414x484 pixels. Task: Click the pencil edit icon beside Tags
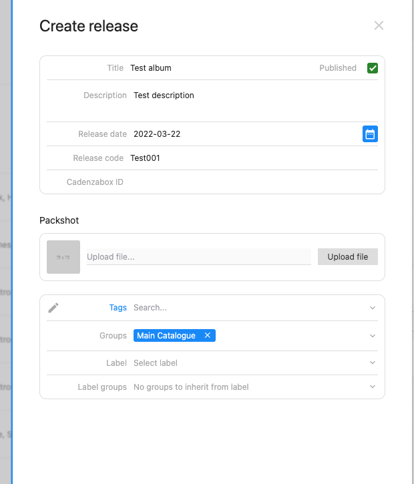[x=53, y=308]
